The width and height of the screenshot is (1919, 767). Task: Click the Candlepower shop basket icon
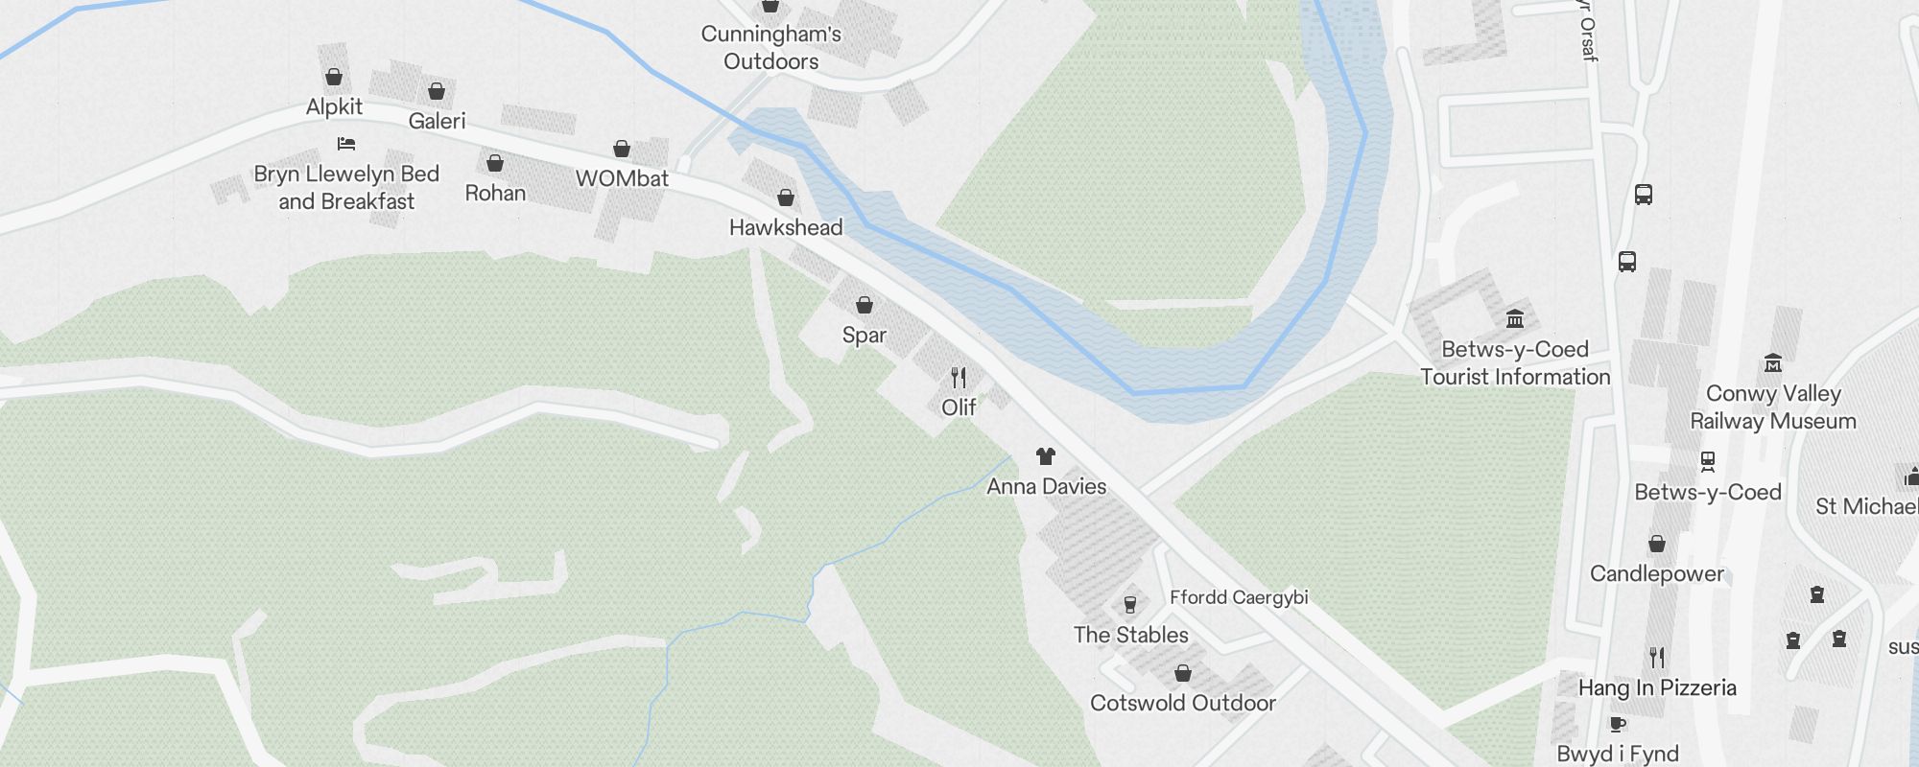pyautogui.click(x=1657, y=544)
